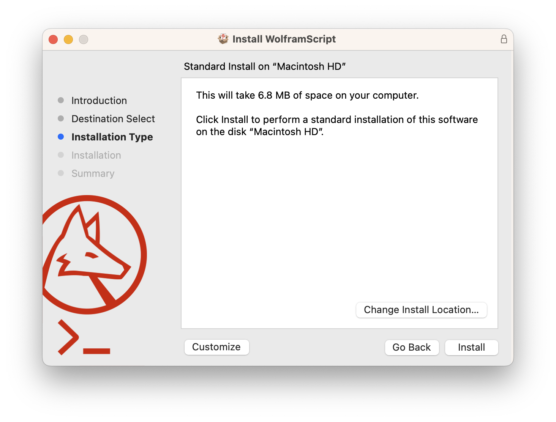Select the Introduction step in the sidebar
Viewport: 556px width, 422px height.
pos(99,100)
